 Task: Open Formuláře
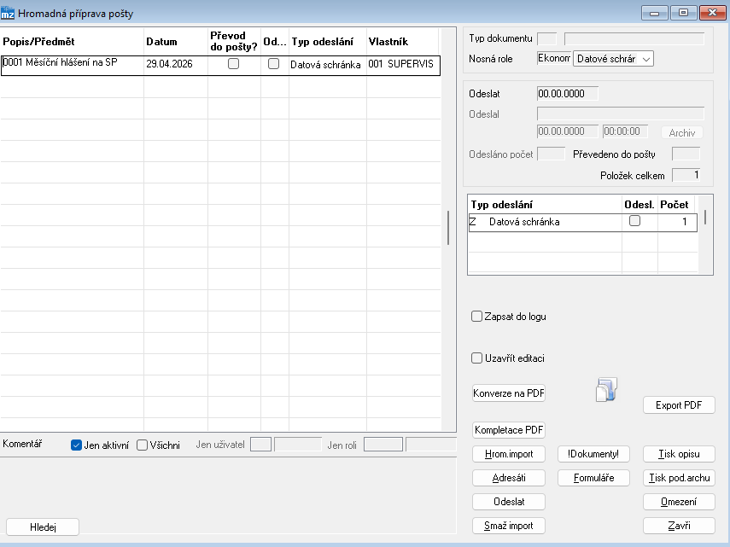(593, 478)
